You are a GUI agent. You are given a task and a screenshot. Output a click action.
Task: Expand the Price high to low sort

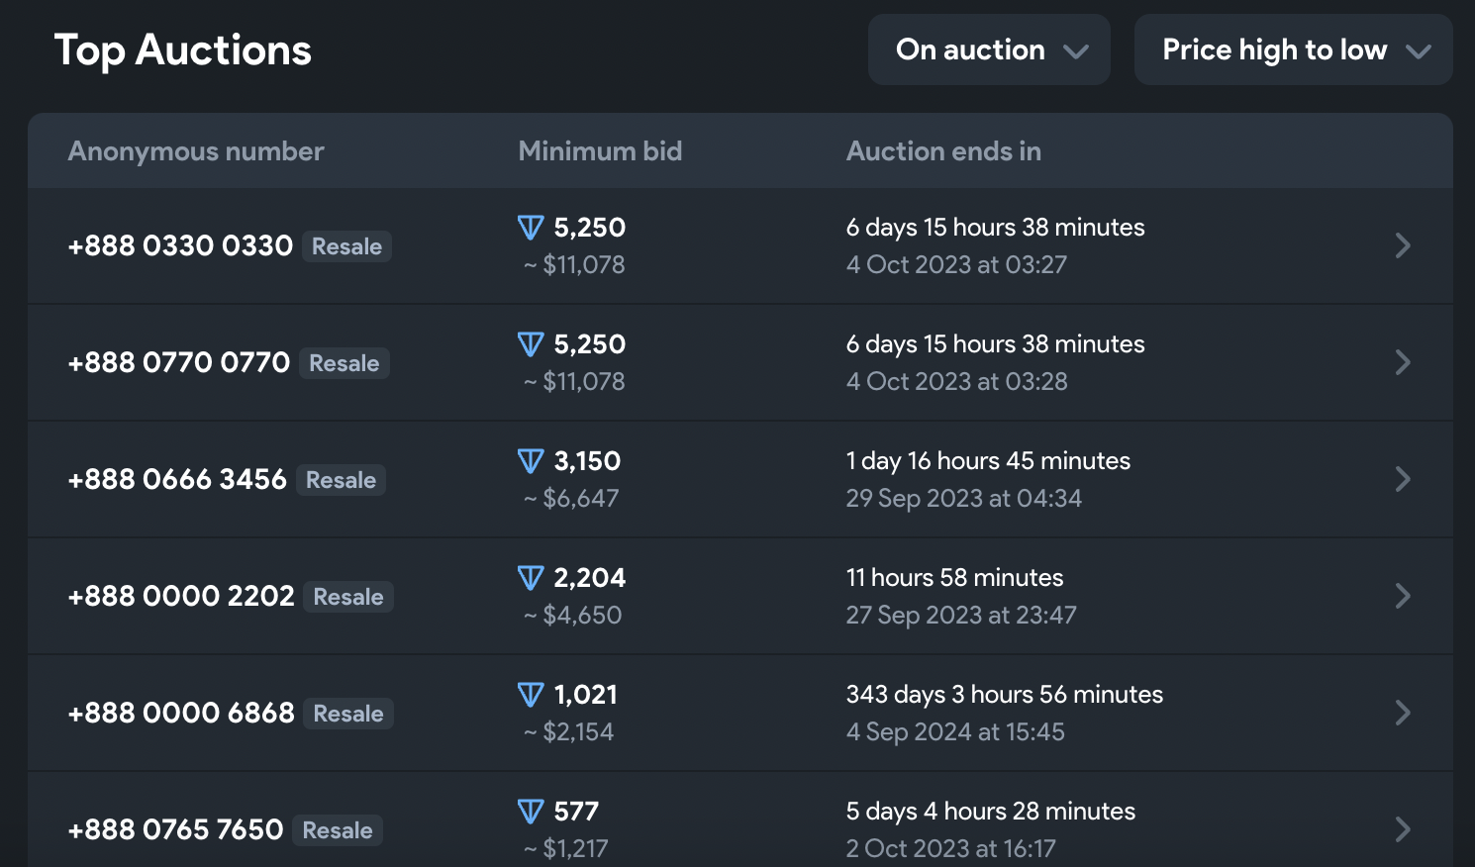click(x=1293, y=49)
